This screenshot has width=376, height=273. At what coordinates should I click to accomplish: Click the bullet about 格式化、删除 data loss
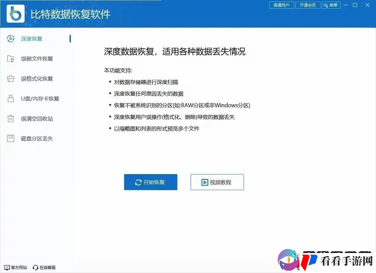pyautogui.click(x=174, y=117)
